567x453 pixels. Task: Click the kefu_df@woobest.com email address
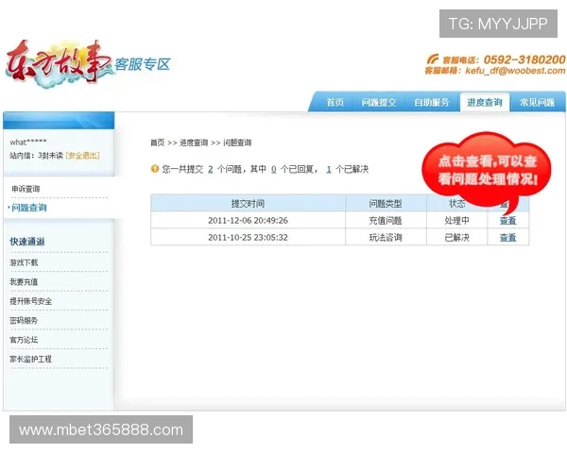pos(515,71)
